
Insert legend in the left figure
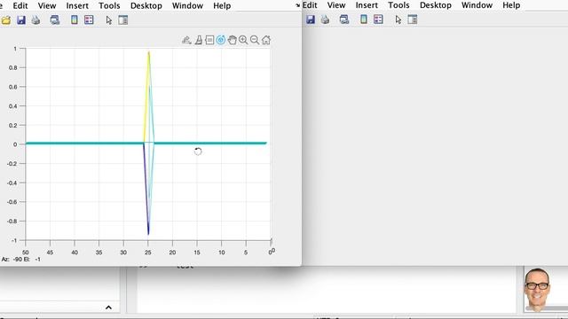click(89, 19)
